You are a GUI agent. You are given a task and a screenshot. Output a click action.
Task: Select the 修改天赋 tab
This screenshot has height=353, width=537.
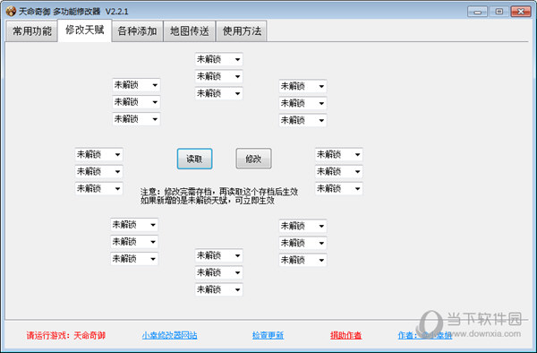[85, 30]
